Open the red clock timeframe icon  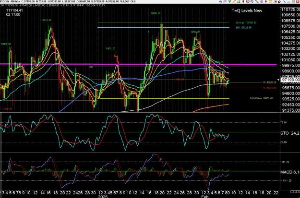(248, 1)
